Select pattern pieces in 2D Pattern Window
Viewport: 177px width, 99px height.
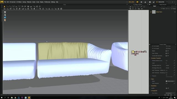[x=139, y=53]
